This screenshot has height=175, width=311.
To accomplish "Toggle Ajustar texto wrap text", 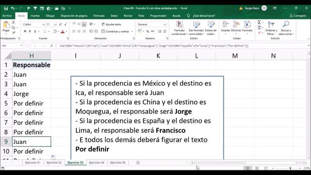I will (111, 24).
